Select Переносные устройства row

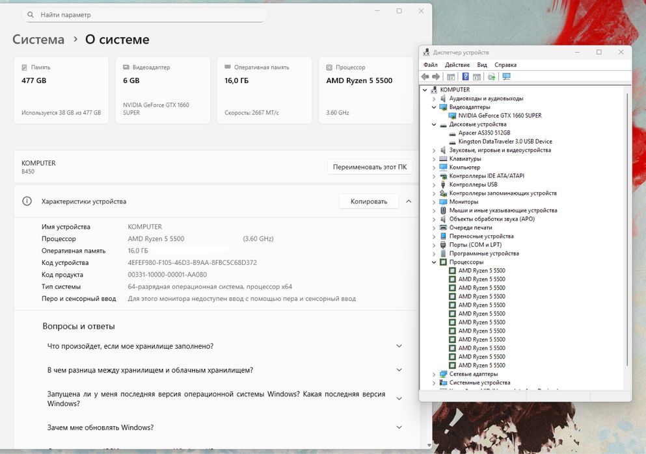[x=481, y=236]
